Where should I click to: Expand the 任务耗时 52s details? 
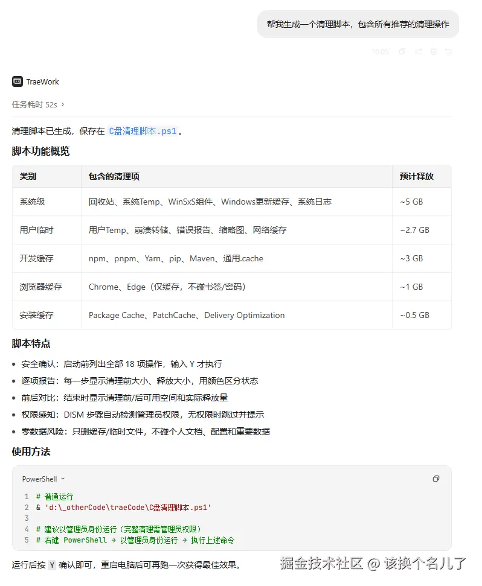coord(38,104)
